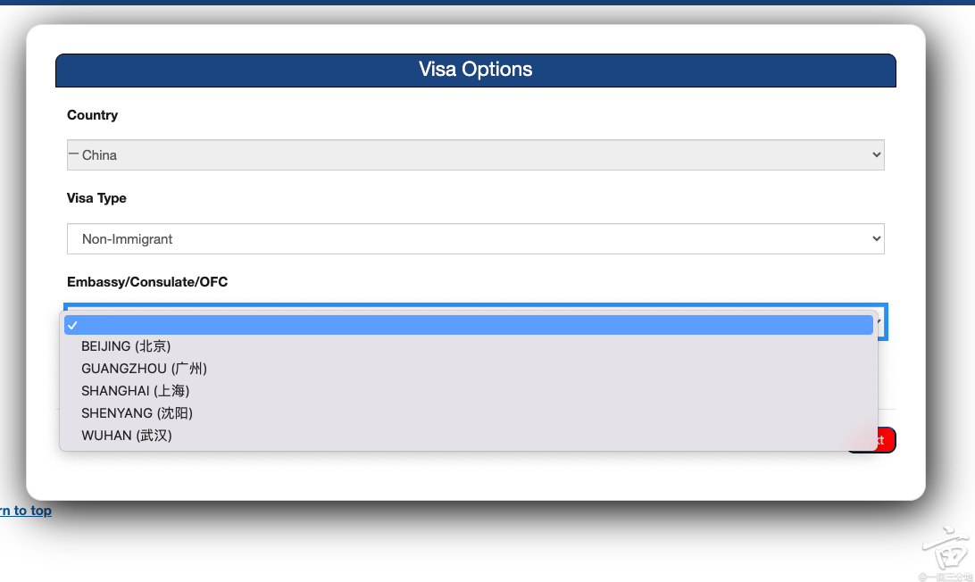Click the calligraphy watermark logo
This screenshot has width=975, height=582.
pyautogui.click(x=946, y=551)
